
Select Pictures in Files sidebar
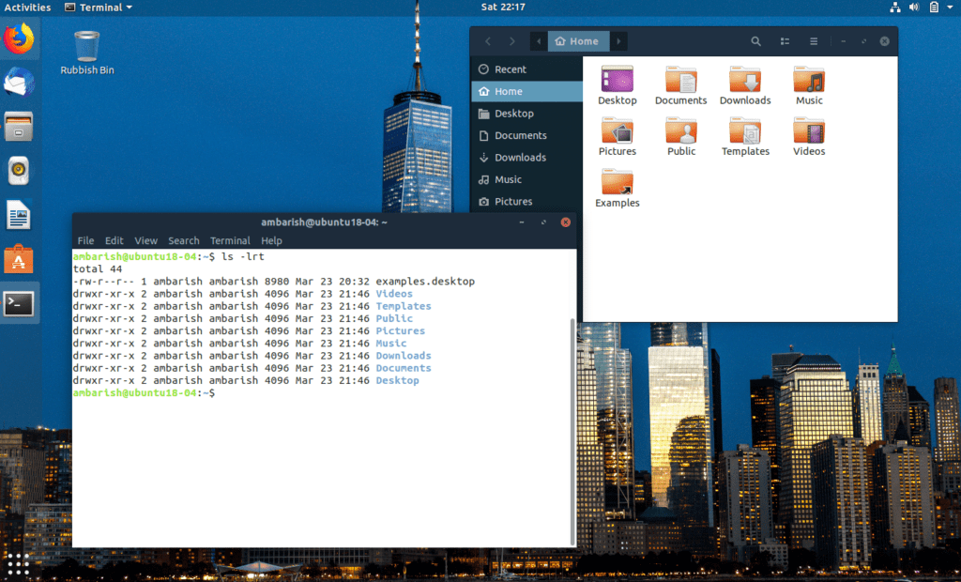pos(527,202)
